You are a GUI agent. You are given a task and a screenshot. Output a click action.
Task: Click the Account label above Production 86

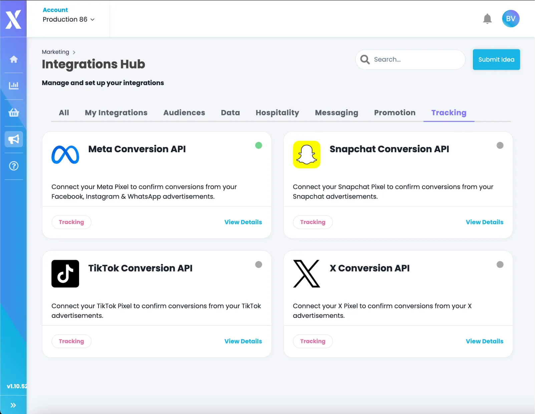[x=55, y=10]
